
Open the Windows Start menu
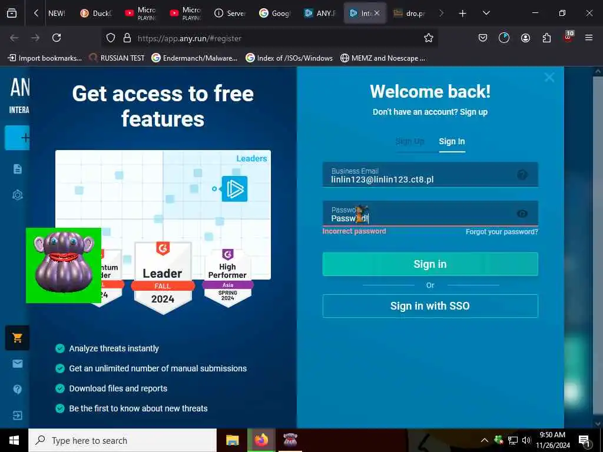coord(14,440)
